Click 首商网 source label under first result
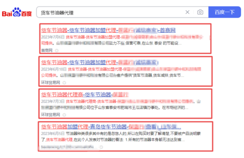Viewport: 244px width, 158px height. point(47,50)
